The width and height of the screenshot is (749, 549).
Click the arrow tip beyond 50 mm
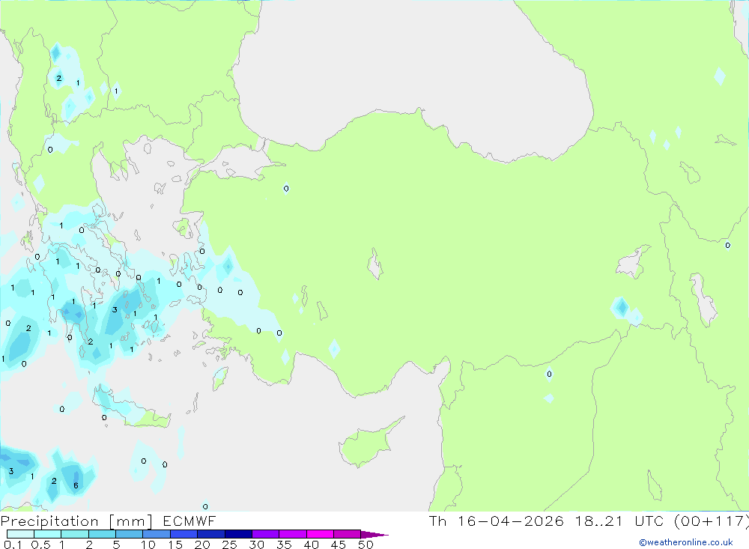tap(375, 534)
